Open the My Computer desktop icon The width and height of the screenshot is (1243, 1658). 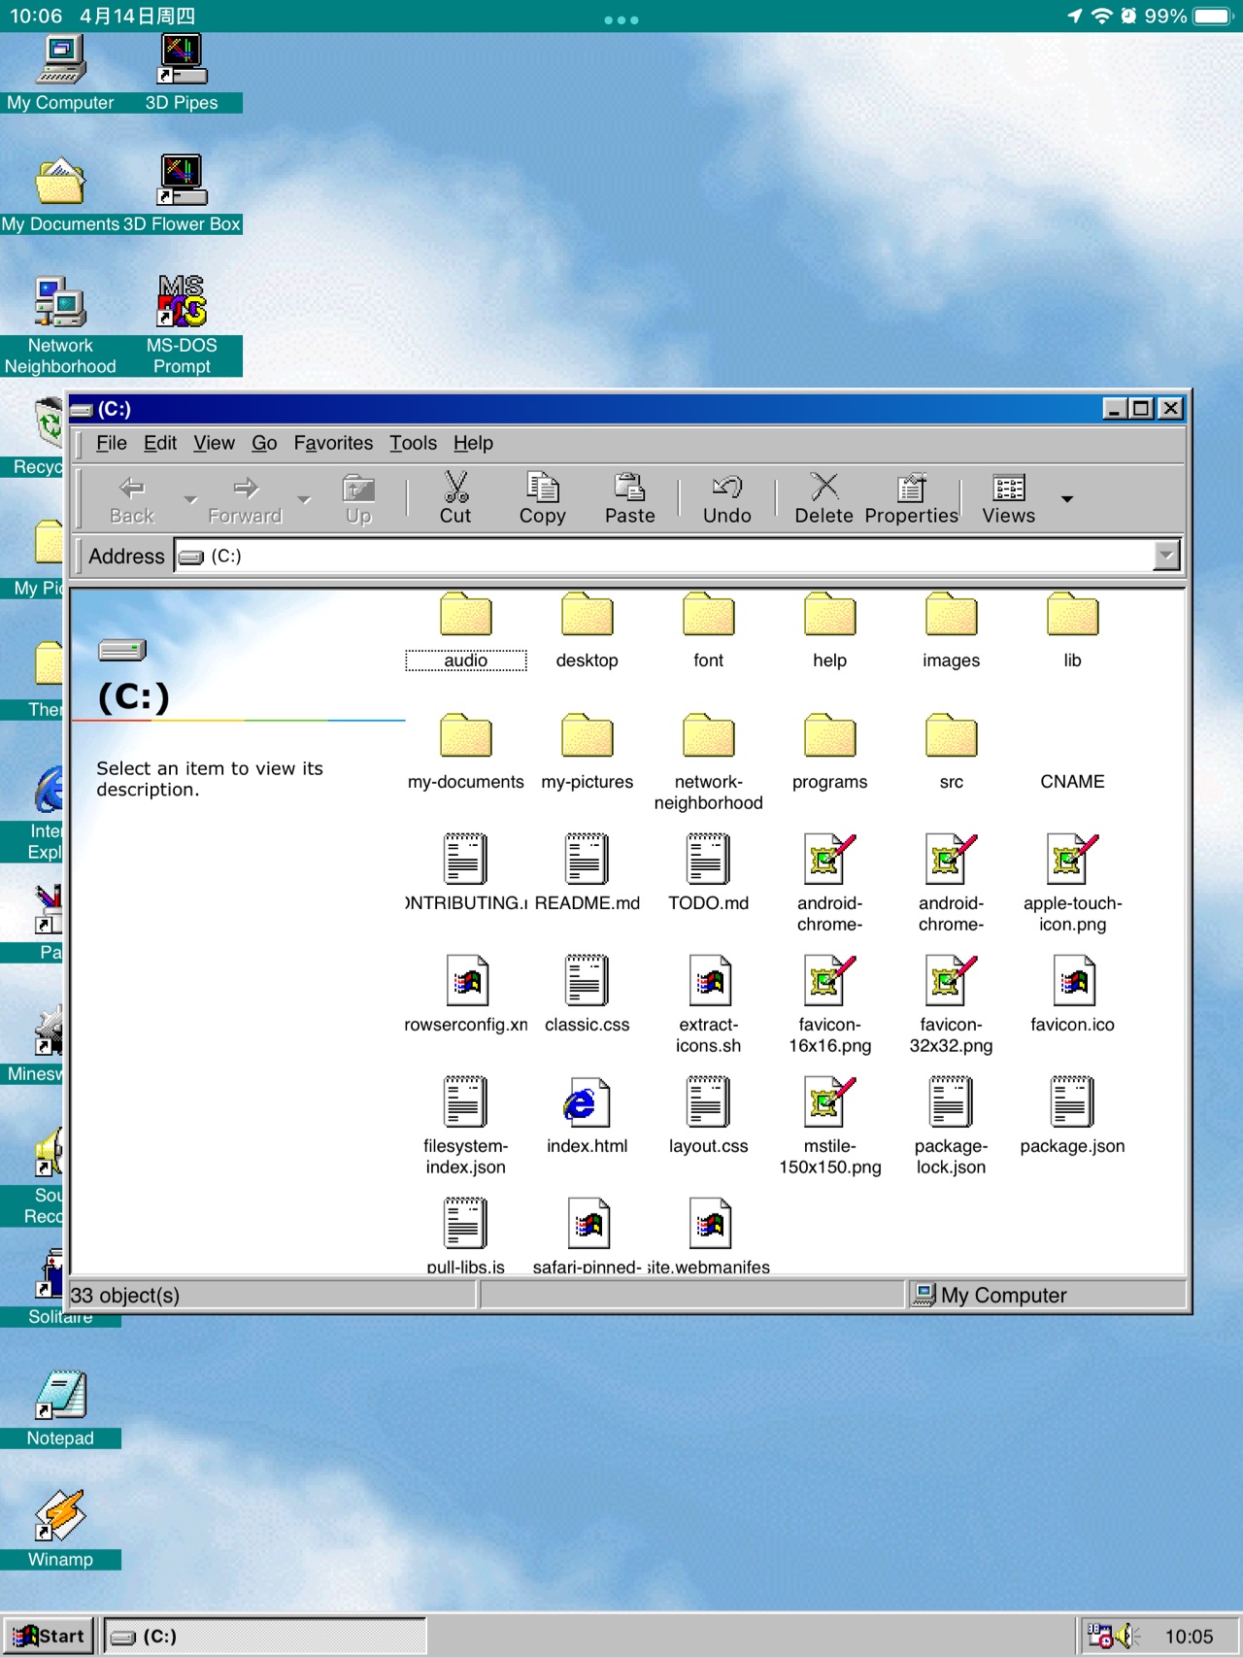coord(60,73)
